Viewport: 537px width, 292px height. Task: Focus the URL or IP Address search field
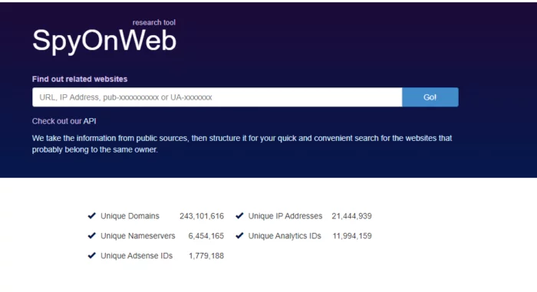[217, 97]
